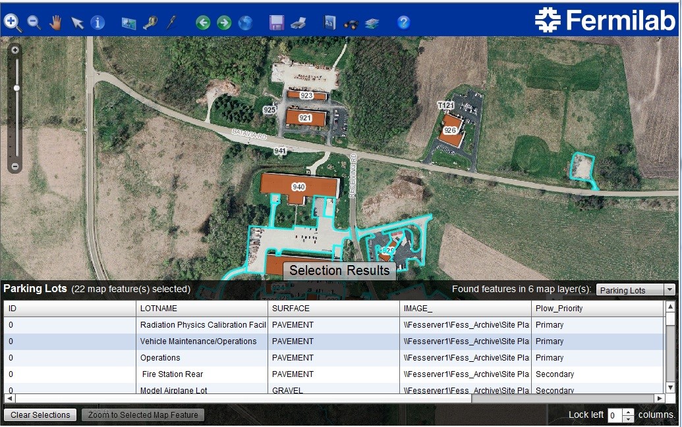Open the map layer dropdown showing Parking Lots

(x=635, y=290)
